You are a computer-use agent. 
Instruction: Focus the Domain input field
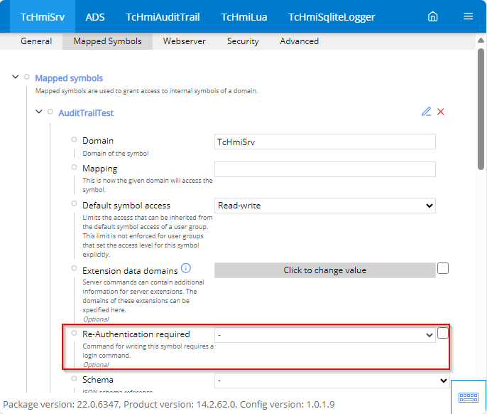325,142
